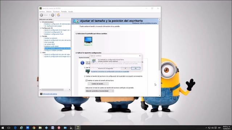This screenshot has width=232, height=130.
Task: Click the back arrow navigation button
Action: pos(41,15)
